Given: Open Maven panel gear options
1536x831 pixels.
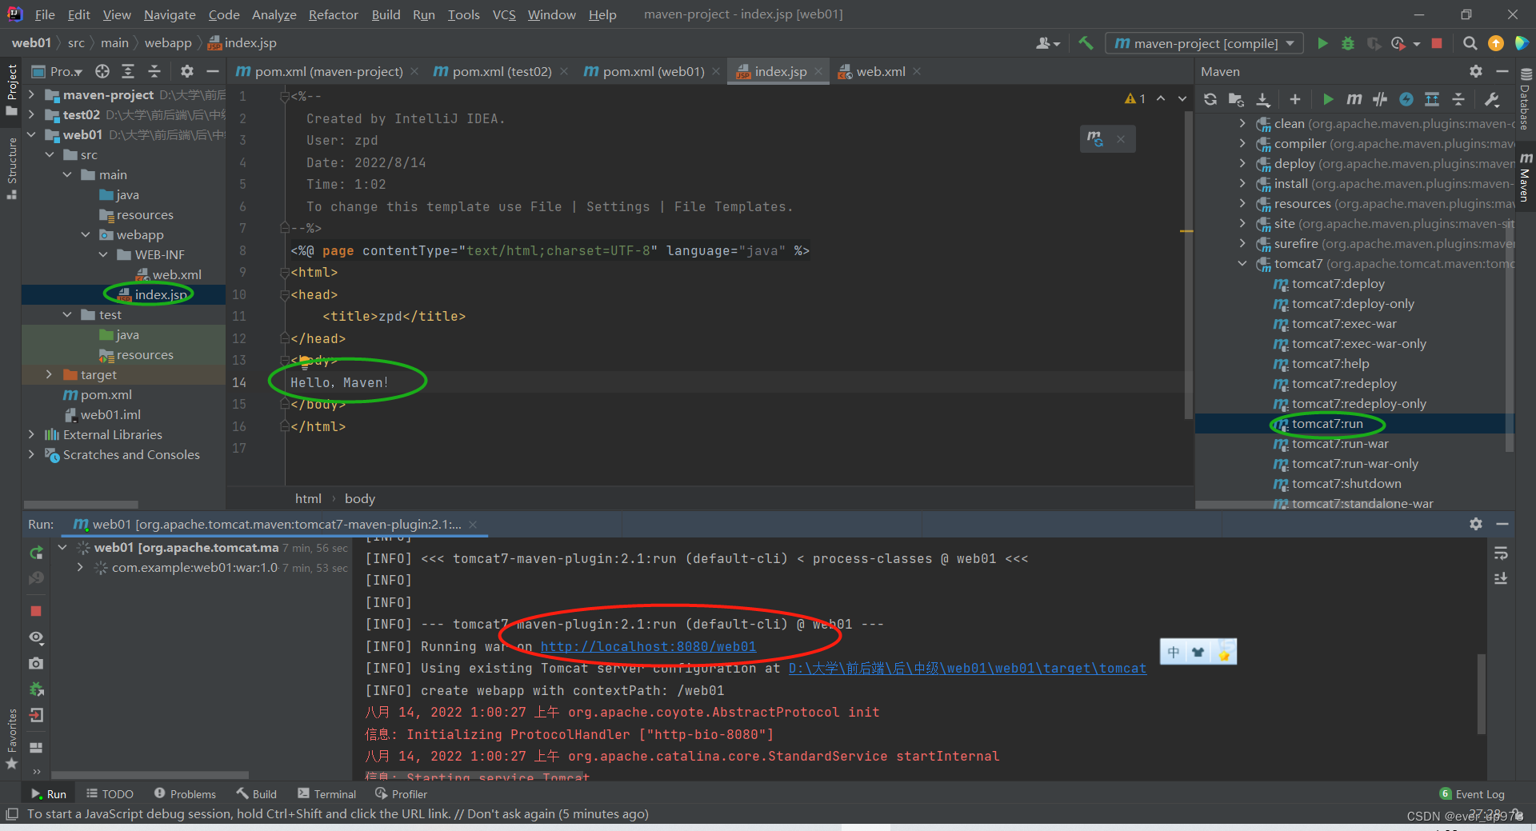Looking at the screenshot, I should click(x=1476, y=71).
